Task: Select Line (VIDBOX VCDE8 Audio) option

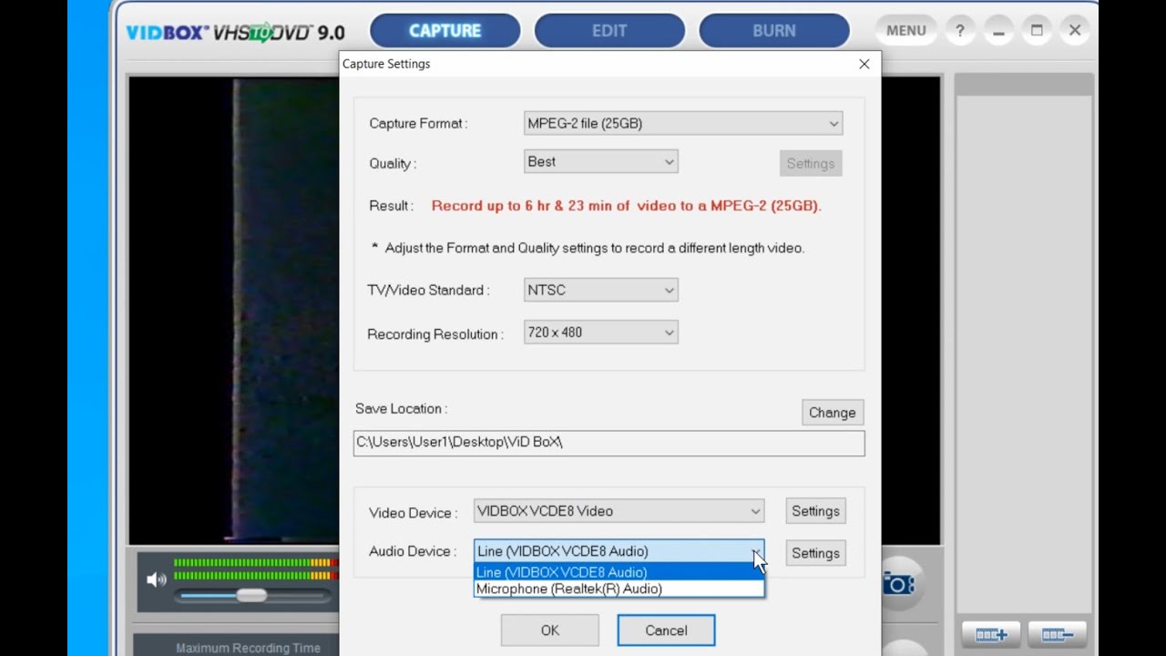Action: click(619, 572)
